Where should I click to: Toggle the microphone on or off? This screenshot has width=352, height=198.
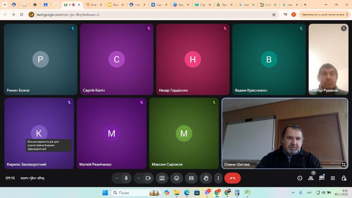click(x=126, y=178)
